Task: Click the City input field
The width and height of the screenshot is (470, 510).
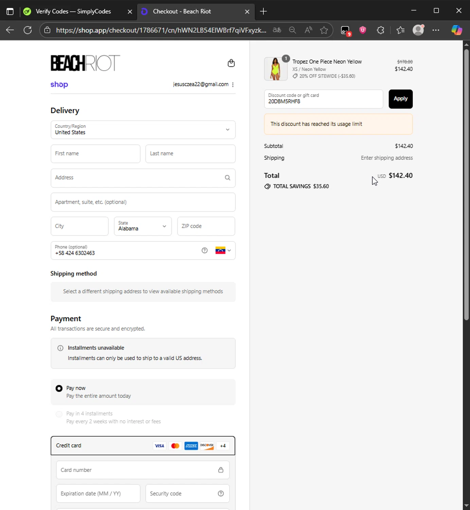Action: pos(80,226)
